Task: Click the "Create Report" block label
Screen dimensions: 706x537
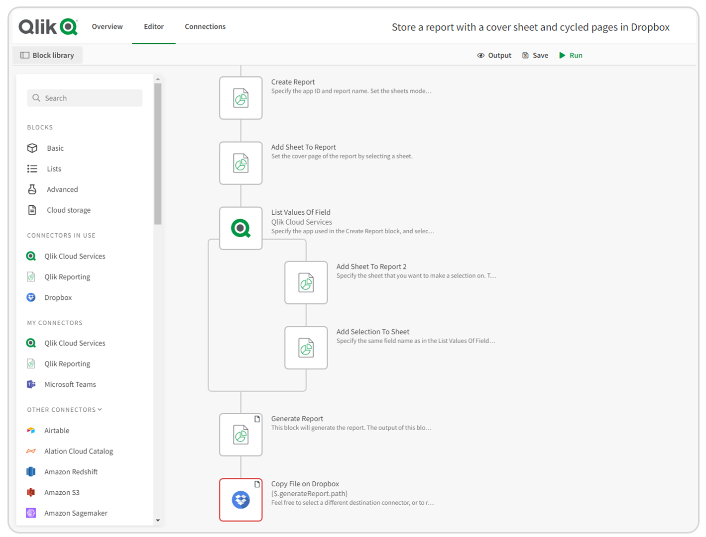Action: (x=293, y=82)
